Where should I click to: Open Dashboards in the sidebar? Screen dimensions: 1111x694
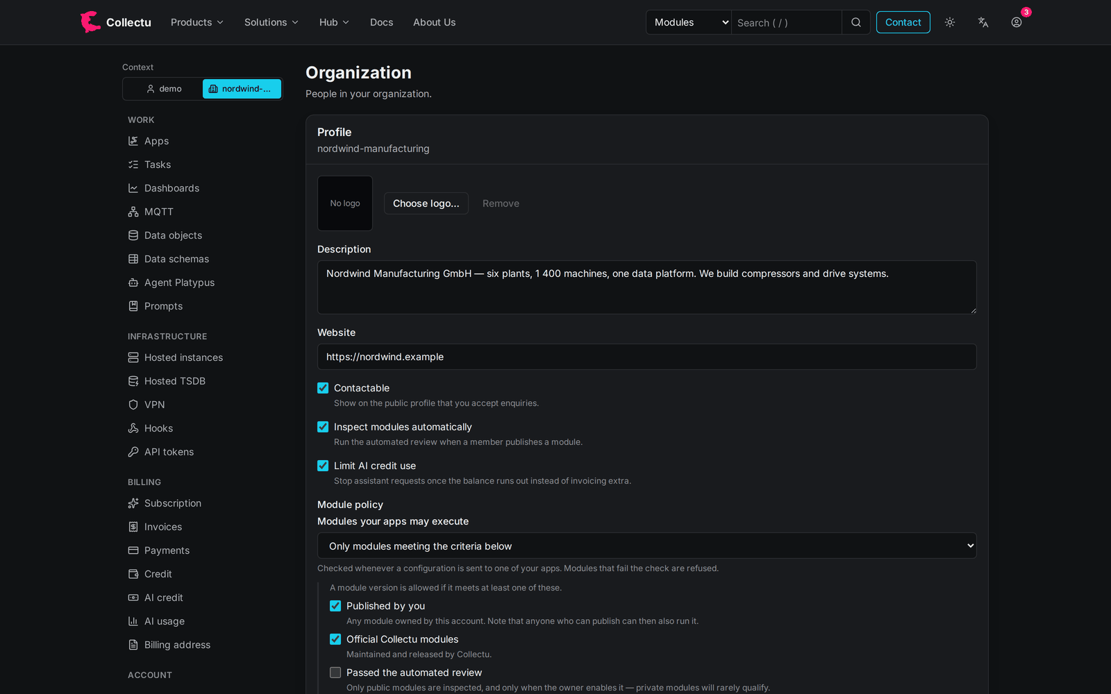point(172,188)
